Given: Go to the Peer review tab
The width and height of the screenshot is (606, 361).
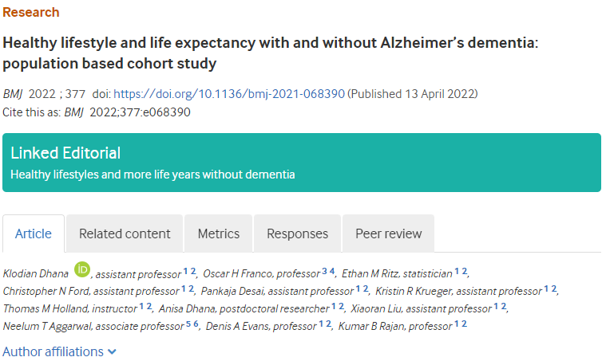Looking at the screenshot, I should [x=388, y=233].
